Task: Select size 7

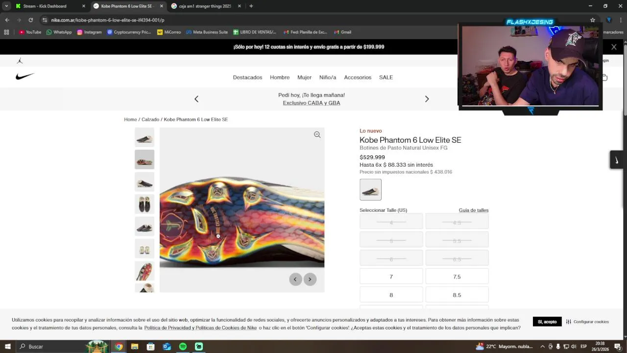Action: [391, 277]
